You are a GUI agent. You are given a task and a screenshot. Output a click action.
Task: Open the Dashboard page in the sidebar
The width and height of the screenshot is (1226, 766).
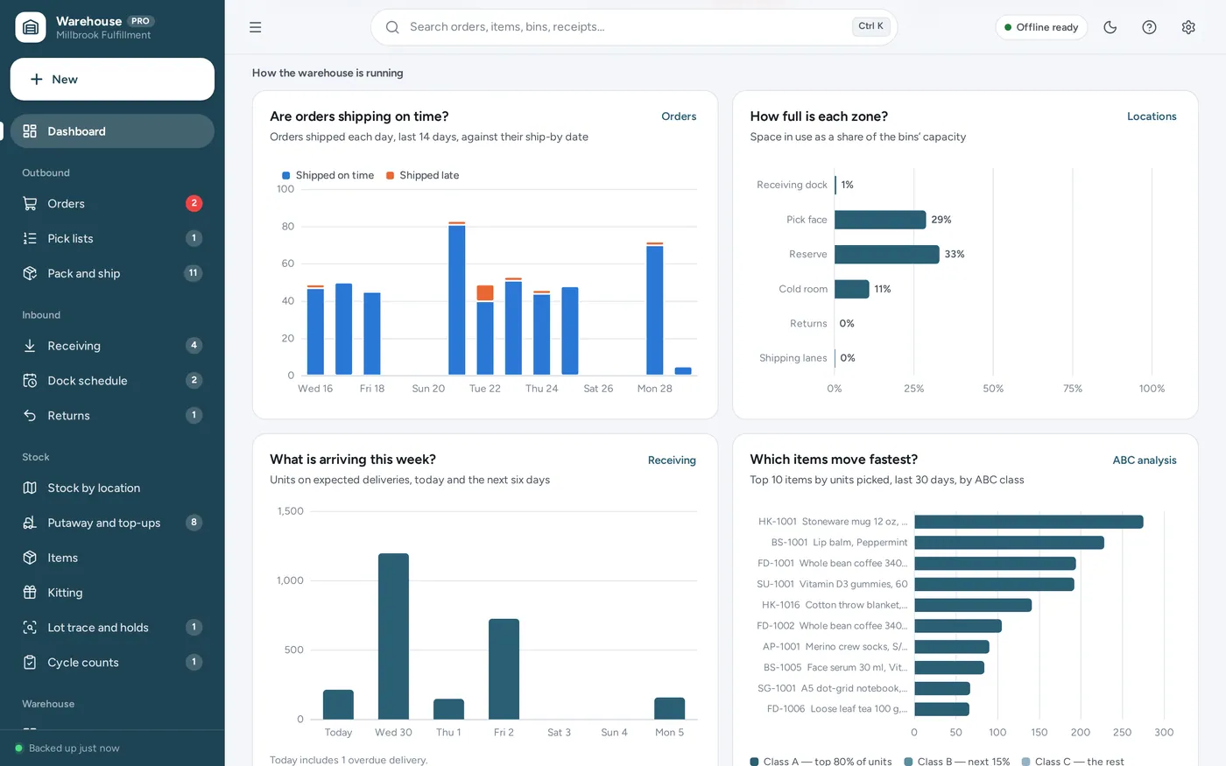click(112, 131)
